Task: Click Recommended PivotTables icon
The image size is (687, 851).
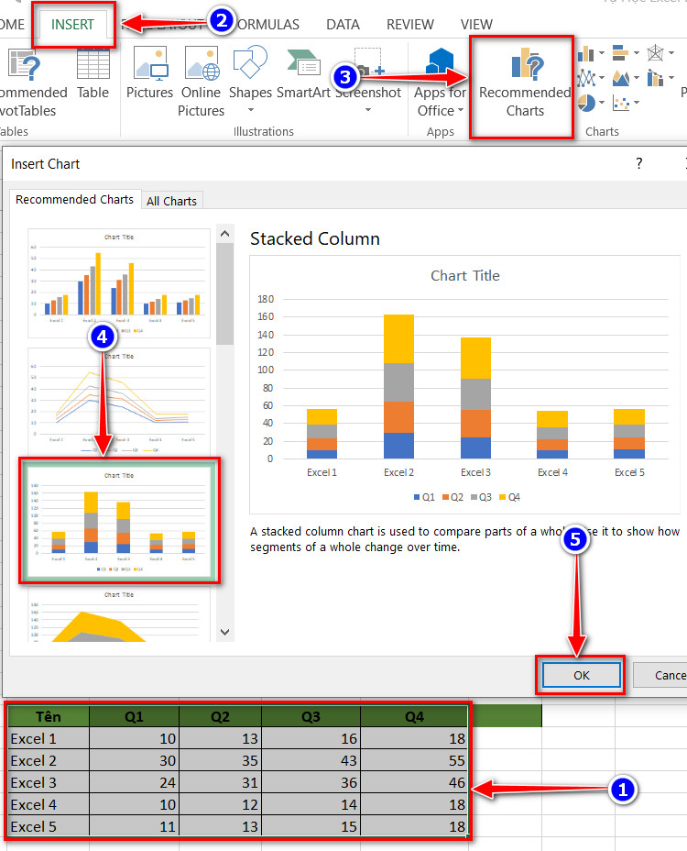Action: tap(25, 64)
